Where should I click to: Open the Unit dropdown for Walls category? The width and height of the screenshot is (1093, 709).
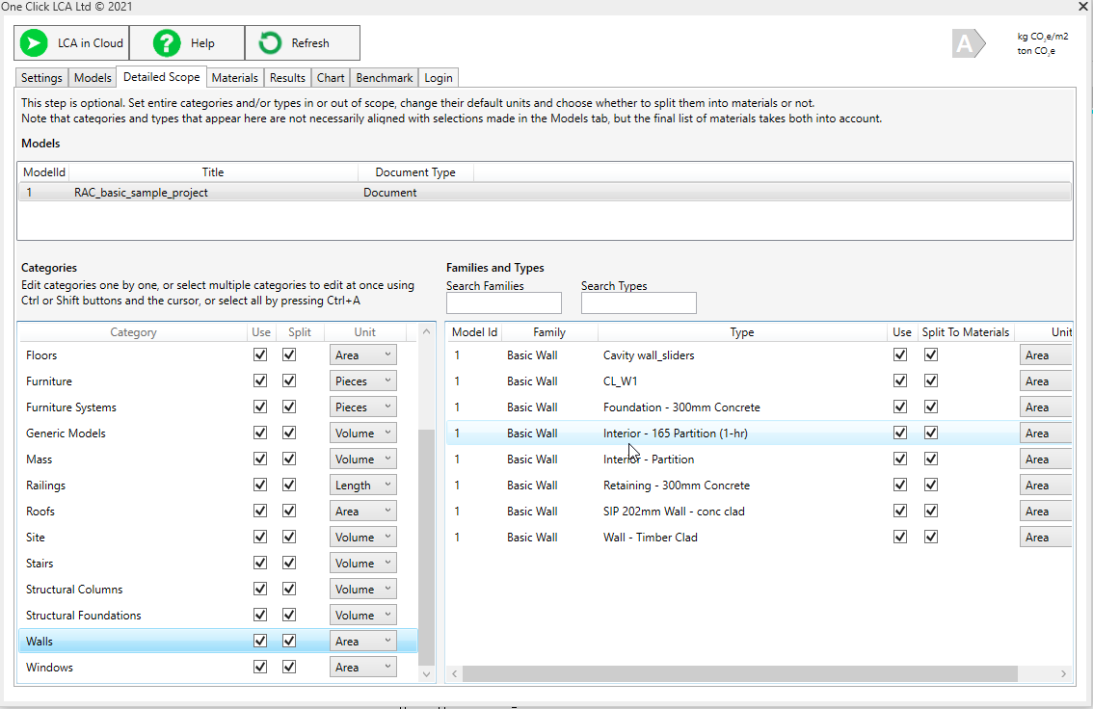(x=363, y=642)
